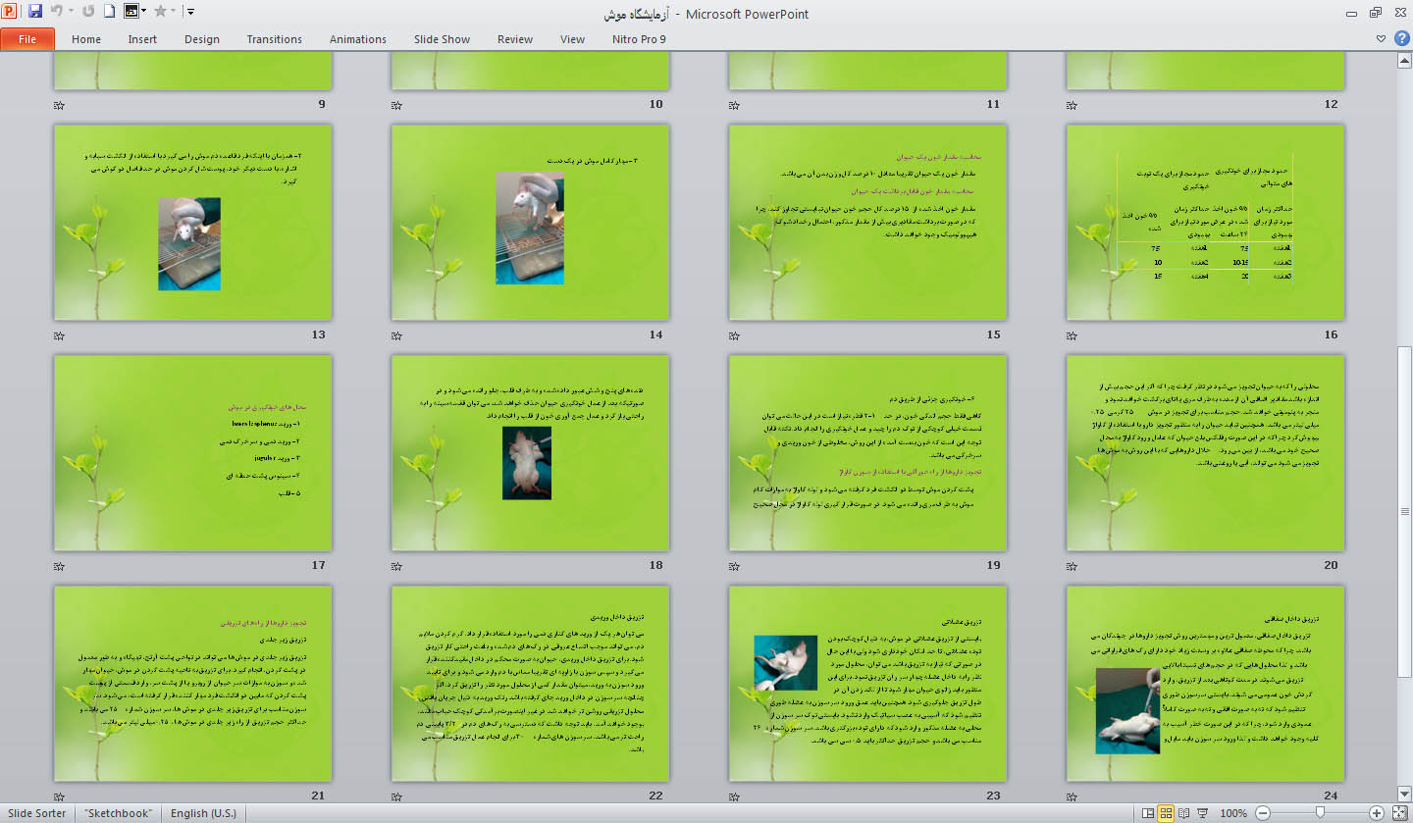Toggle Slide Sorter view in status bar
1413x823 pixels.
(x=1165, y=813)
